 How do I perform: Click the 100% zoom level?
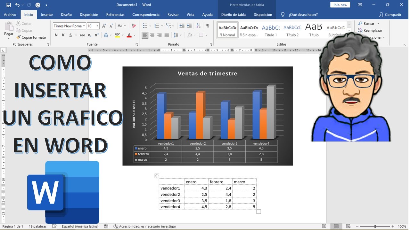pyautogui.click(x=402, y=226)
